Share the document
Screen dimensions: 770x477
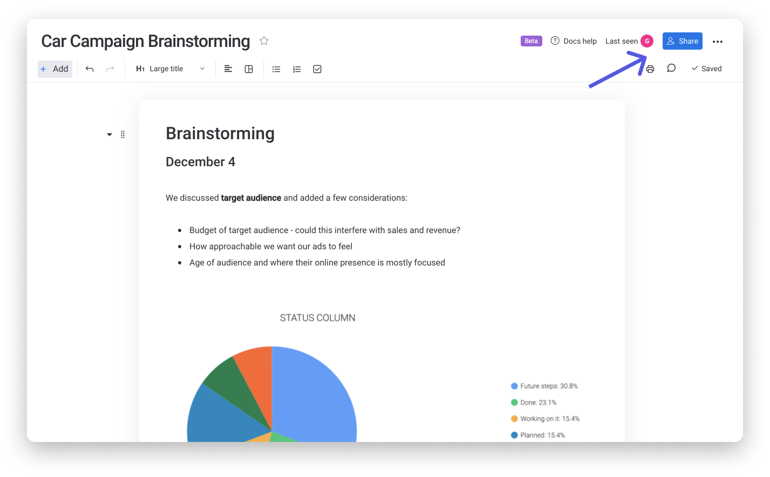[683, 41]
